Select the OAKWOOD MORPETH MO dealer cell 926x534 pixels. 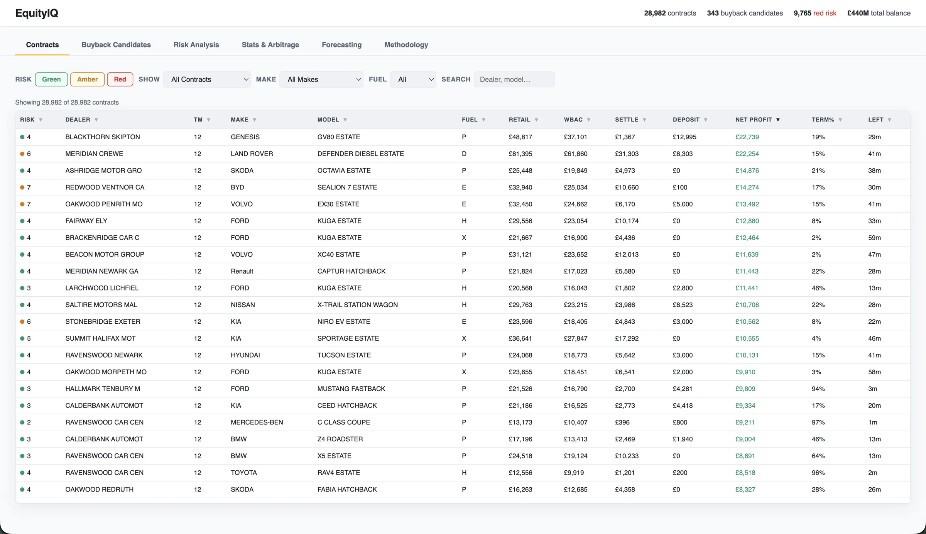106,372
